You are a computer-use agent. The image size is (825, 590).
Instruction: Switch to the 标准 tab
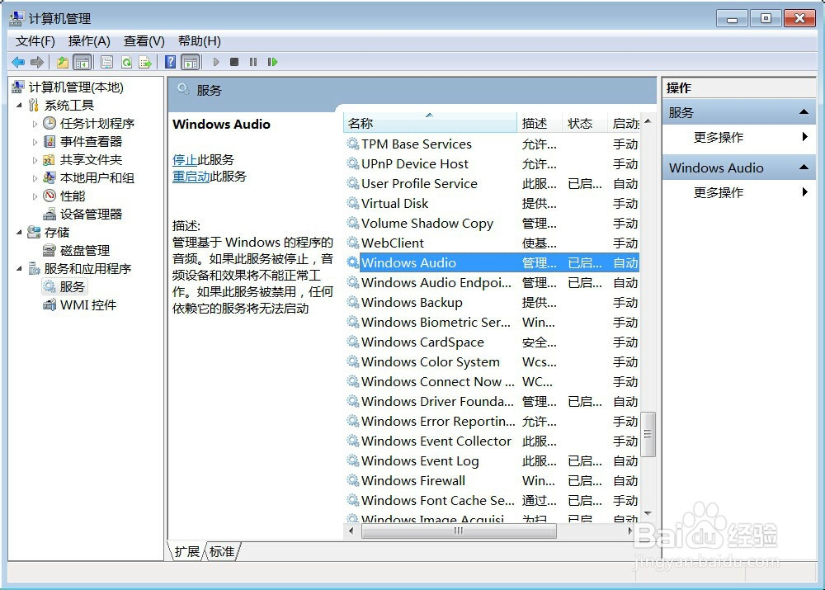click(x=222, y=551)
